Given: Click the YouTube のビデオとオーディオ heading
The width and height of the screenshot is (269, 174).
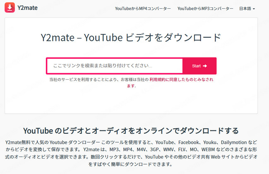Looking at the screenshot, I should 131,131.
